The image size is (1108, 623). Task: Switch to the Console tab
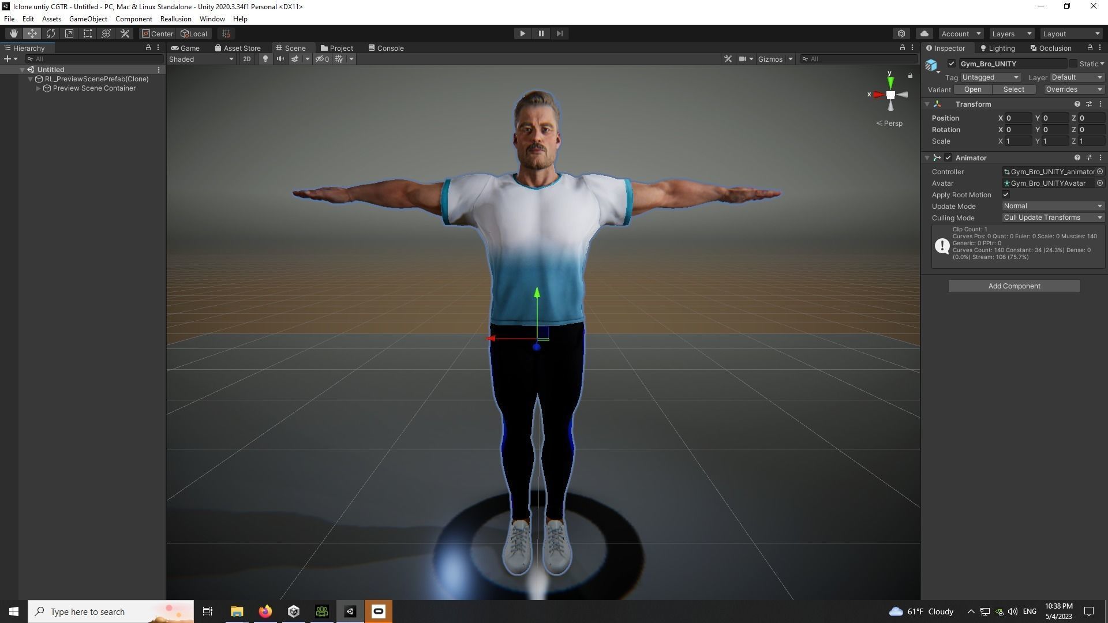(386, 48)
